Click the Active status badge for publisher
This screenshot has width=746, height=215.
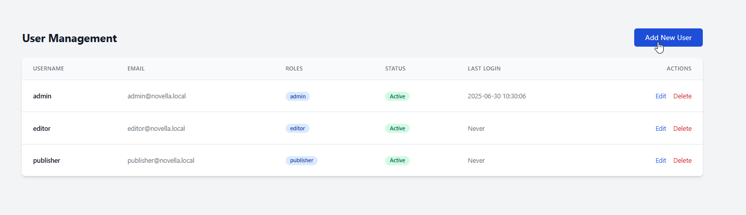point(397,161)
